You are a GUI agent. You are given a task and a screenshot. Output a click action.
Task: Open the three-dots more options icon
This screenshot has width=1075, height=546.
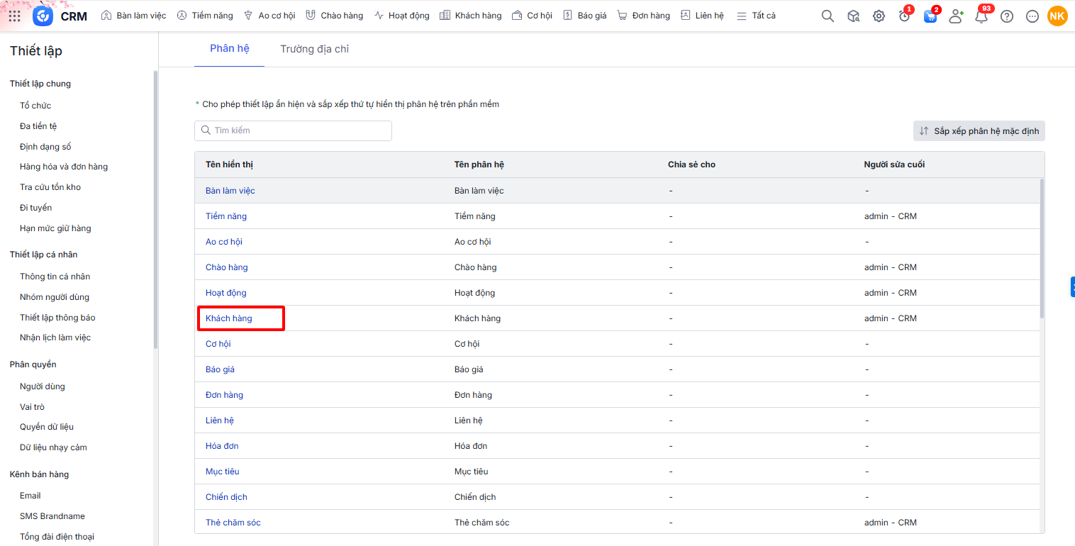pos(1032,16)
